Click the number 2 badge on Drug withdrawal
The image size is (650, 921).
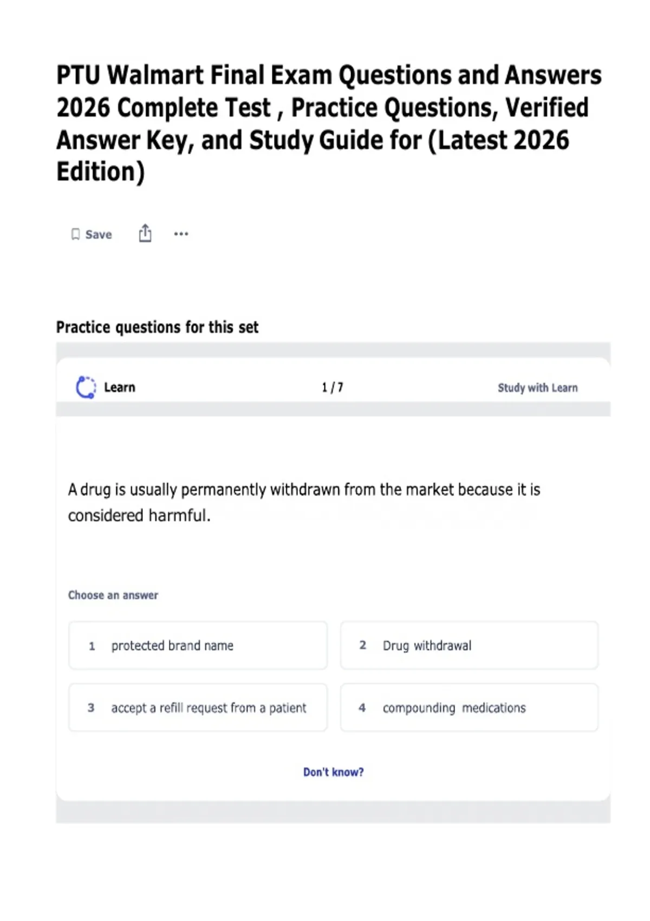tap(363, 645)
